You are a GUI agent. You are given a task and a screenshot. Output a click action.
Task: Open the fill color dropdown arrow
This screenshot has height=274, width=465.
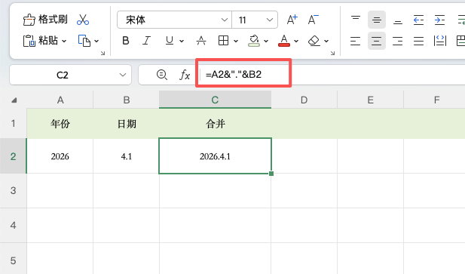click(266, 41)
